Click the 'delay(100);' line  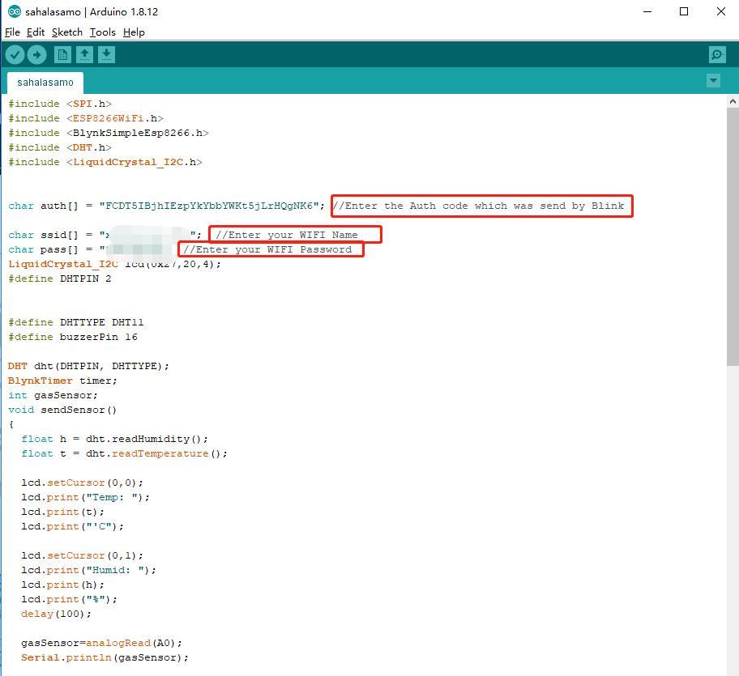[x=56, y=614]
